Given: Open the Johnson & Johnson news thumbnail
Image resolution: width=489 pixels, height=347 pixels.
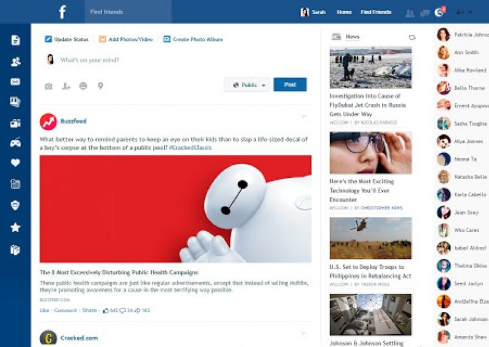Looking at the screenshot, I should 370,315.
